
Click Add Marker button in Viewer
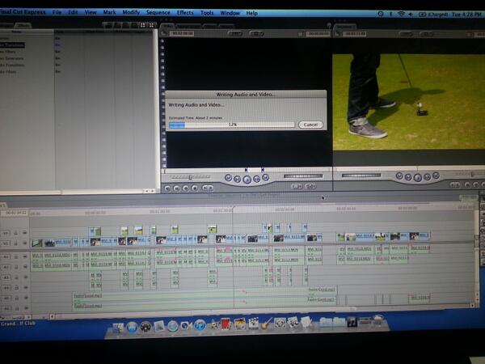coord(195,188)
